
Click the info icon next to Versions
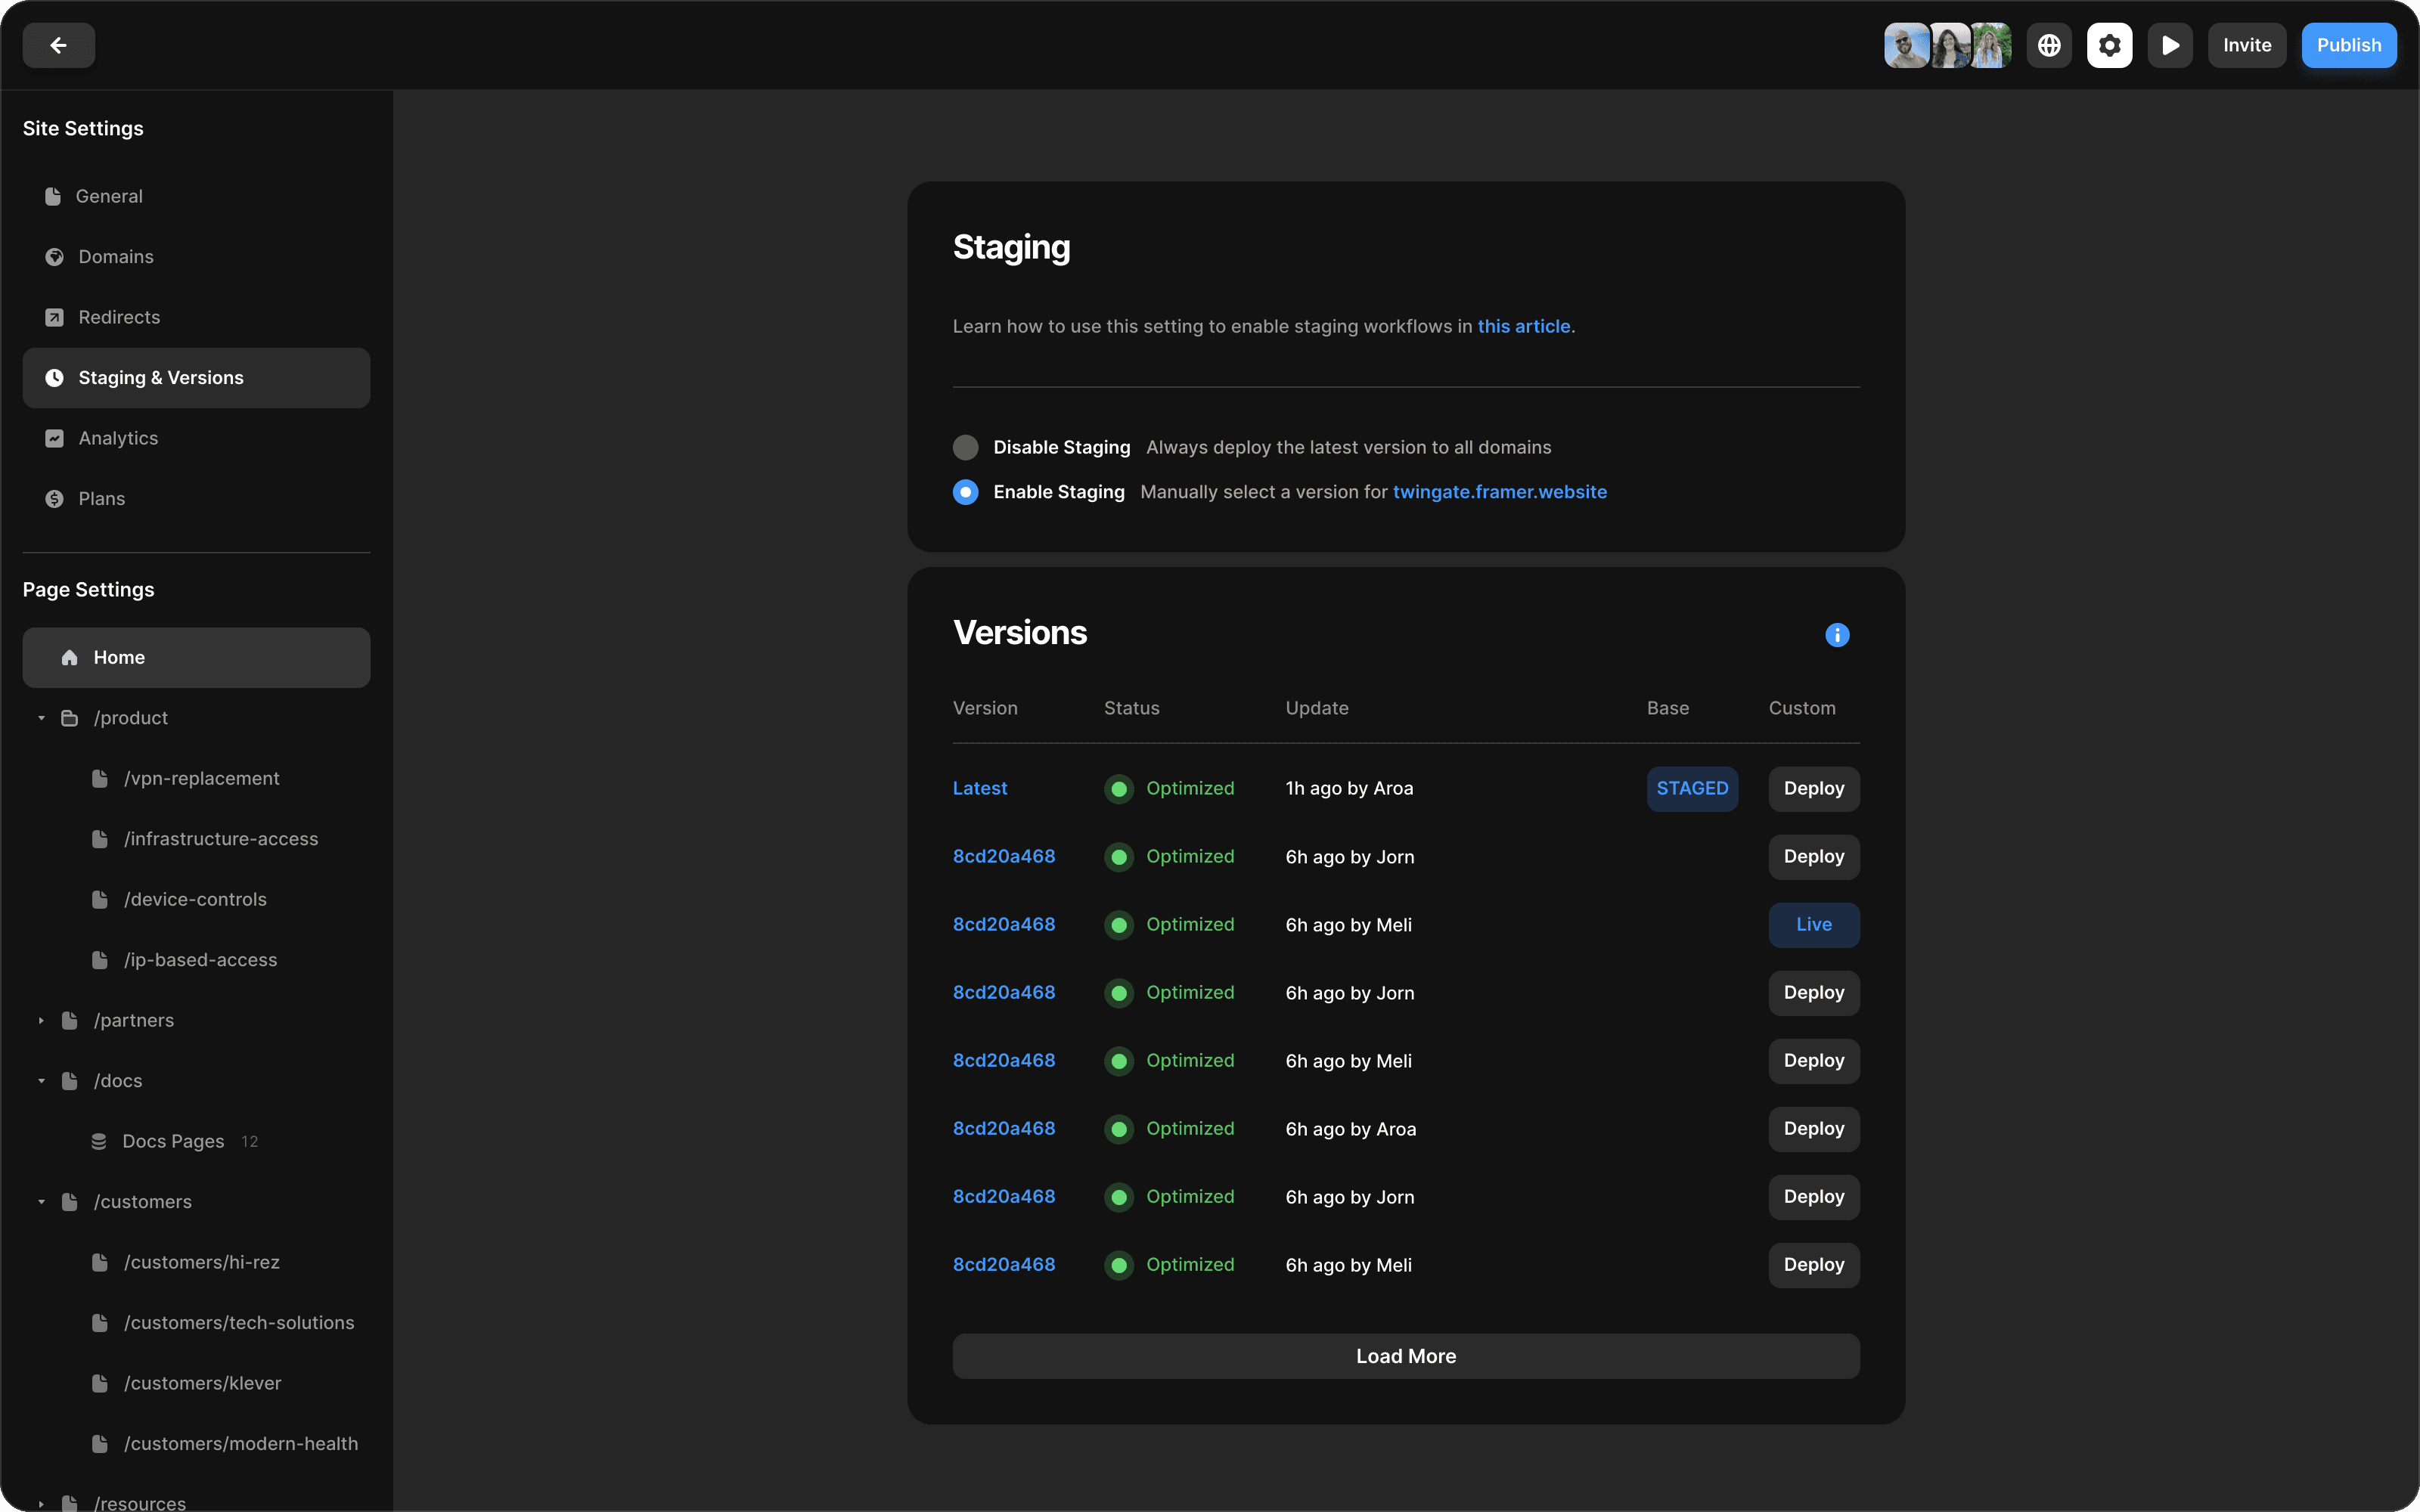click(x=1837, y=635)
